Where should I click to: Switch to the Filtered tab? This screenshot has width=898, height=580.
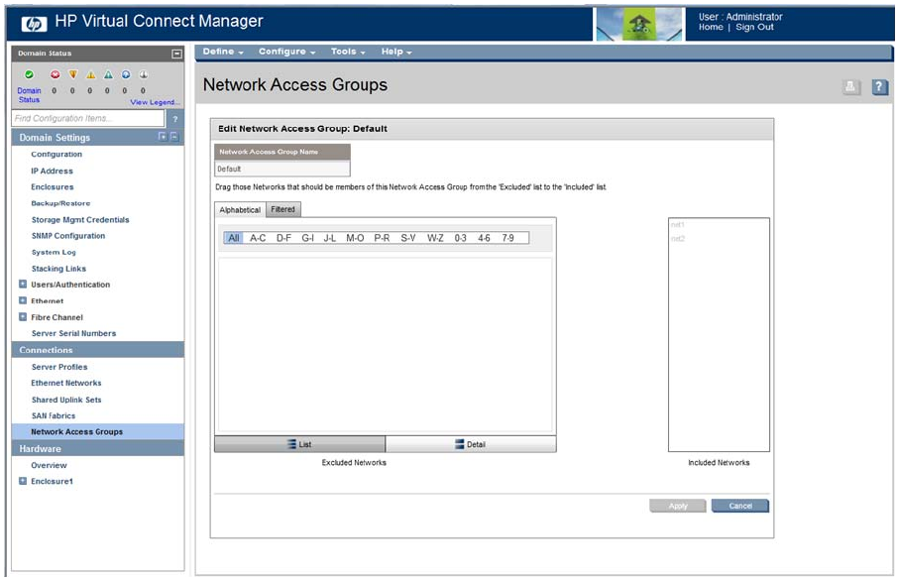[x=283, y=209]
